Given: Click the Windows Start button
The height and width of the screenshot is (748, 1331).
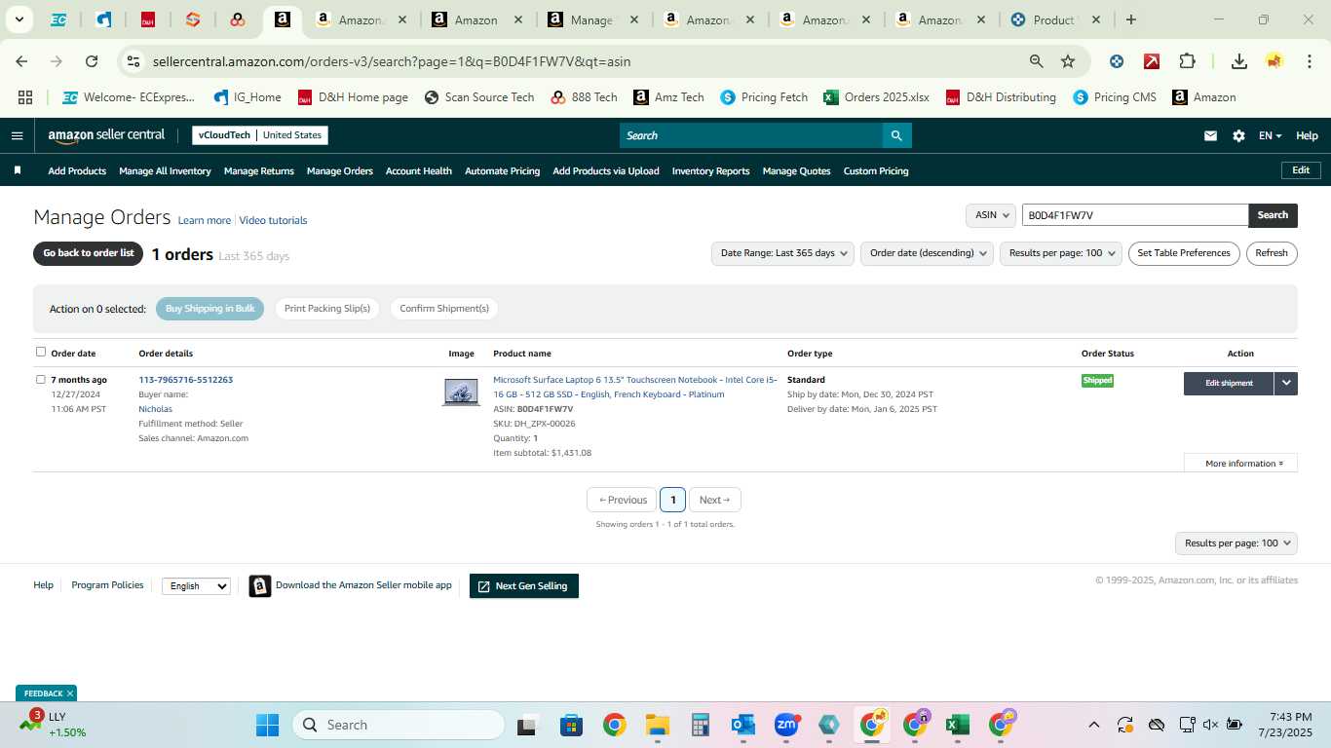Looking at the screenshot, I should [267, 725].
